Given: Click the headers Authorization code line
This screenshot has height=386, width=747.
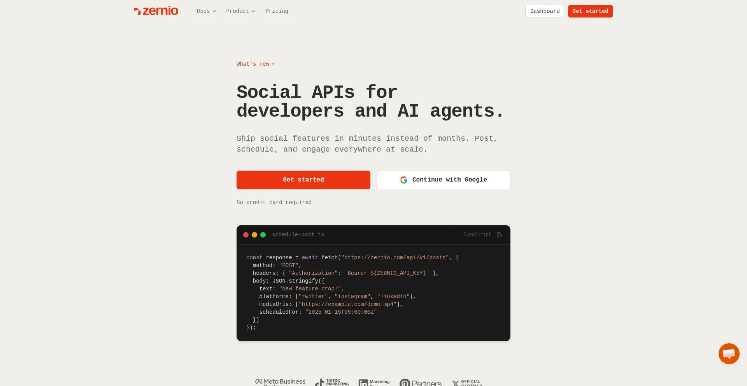Looking at the screenshot, I should click(346, 273).
